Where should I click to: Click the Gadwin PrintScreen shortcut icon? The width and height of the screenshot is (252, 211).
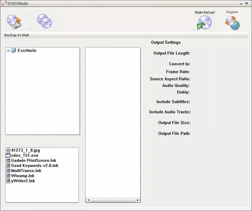click(8, 161)
